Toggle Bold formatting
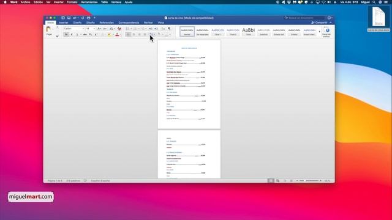The image size is (392, 220). click(66, 34)
